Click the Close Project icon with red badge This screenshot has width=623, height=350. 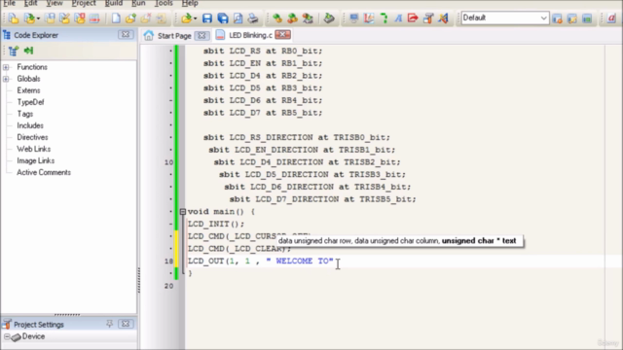(x=80, y=18)
